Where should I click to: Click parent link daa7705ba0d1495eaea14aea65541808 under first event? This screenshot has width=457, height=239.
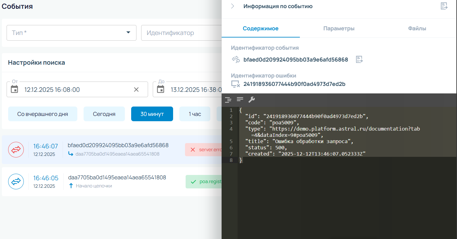click(x=117, y=154)
